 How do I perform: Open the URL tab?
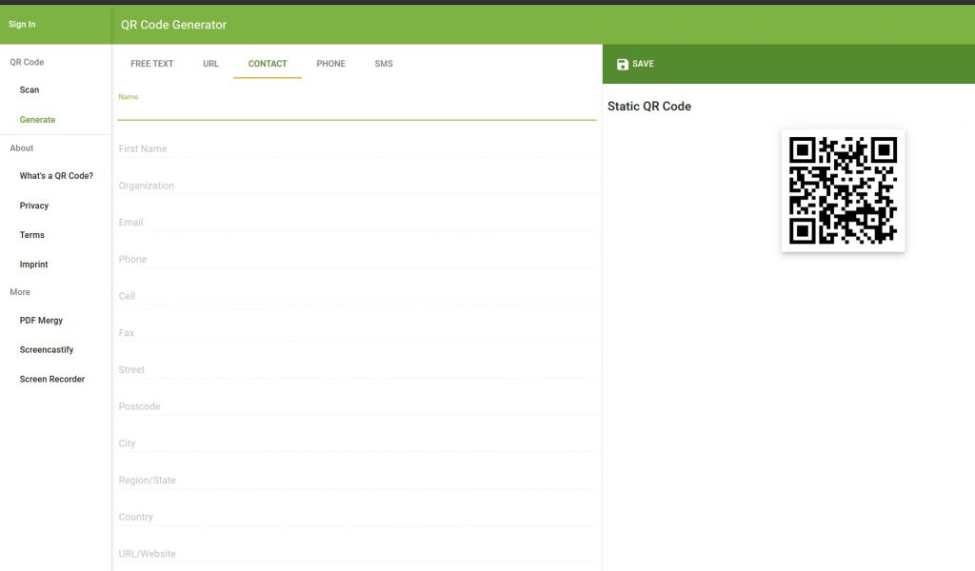(x=210, y=64)
